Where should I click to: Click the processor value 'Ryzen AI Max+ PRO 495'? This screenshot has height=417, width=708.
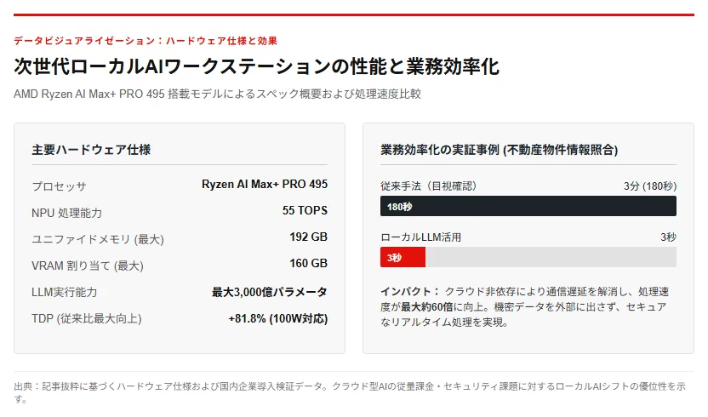[x=265, y=185]
